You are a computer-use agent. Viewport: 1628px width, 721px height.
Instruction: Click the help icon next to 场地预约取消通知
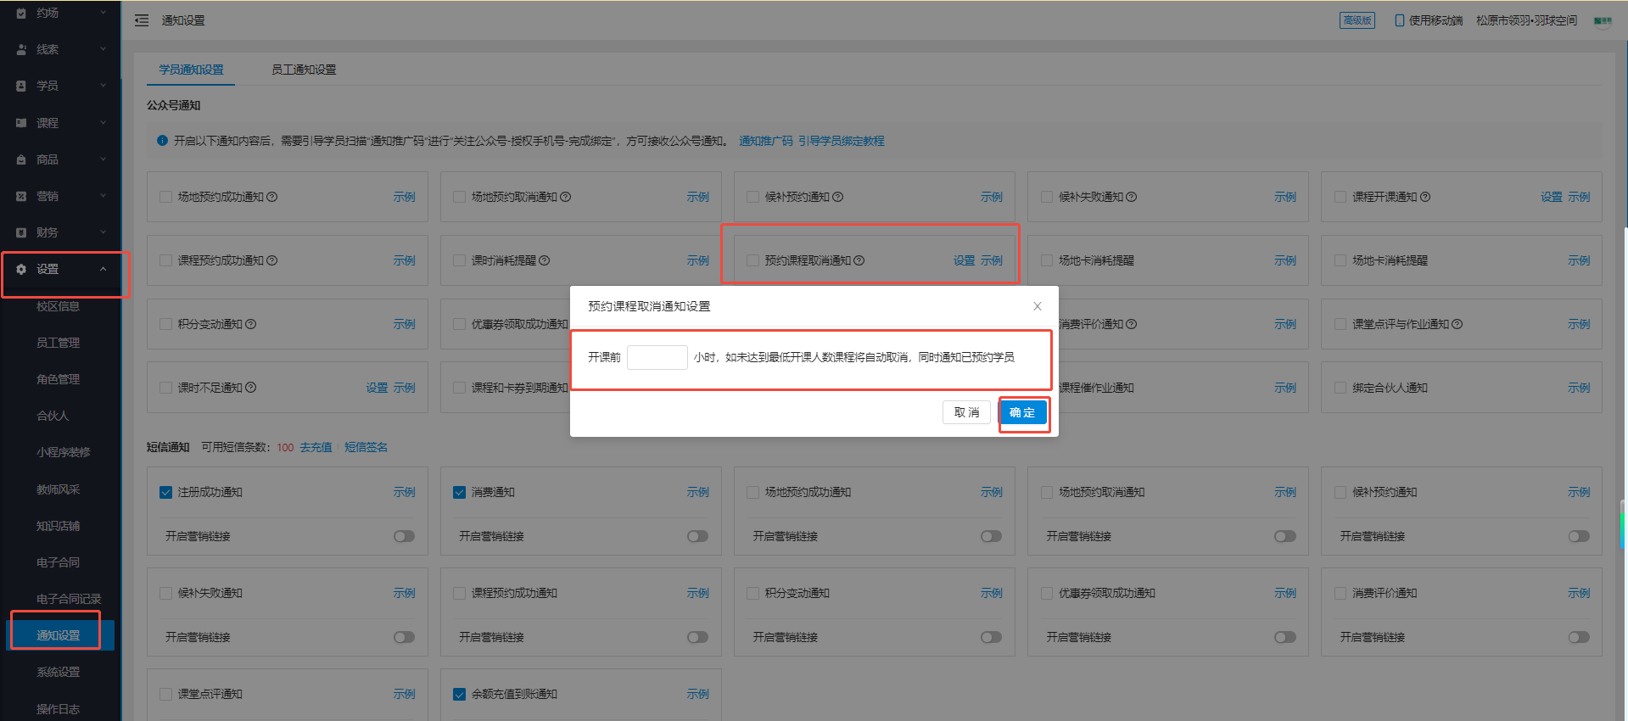click(x=566, y=197)
